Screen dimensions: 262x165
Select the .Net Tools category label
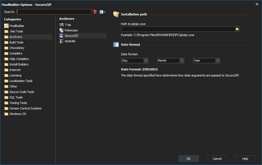pyautogui.click(x=16, y=31)
